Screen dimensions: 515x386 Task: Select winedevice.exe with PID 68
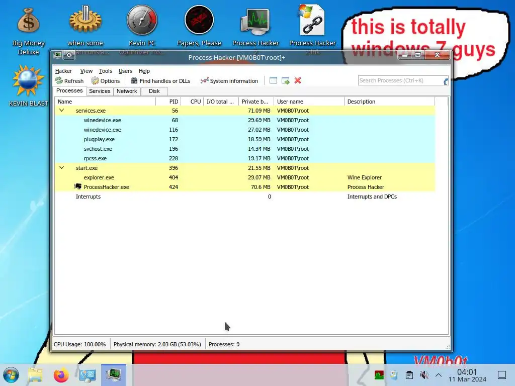pos(245,120)
